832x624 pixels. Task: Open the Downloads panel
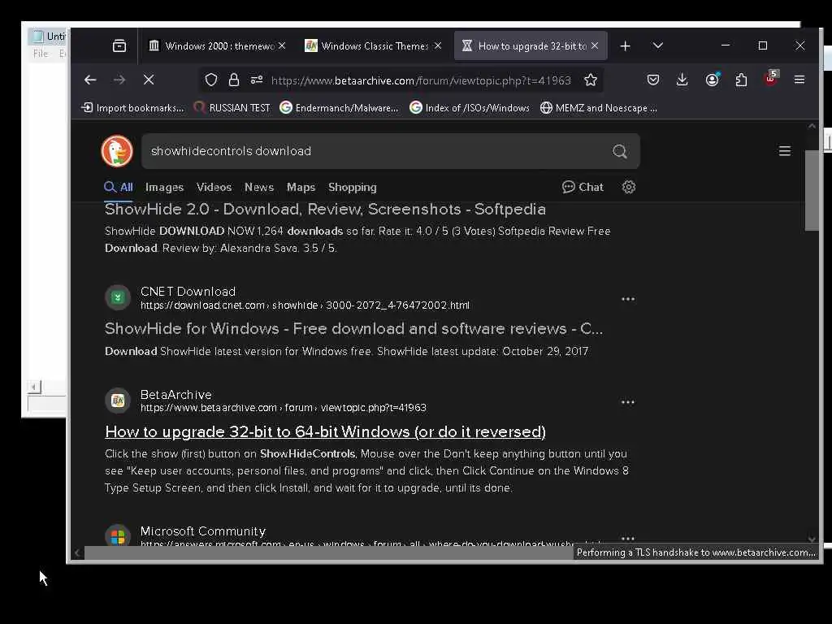[682, 80]
